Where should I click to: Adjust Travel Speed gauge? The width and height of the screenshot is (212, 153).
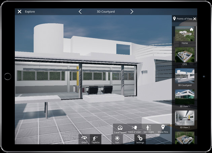tap(119, 129)
